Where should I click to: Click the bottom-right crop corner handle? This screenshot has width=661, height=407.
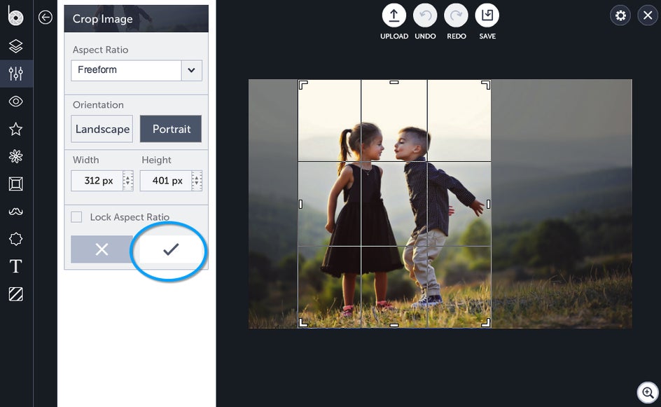[x=486, y=323]
